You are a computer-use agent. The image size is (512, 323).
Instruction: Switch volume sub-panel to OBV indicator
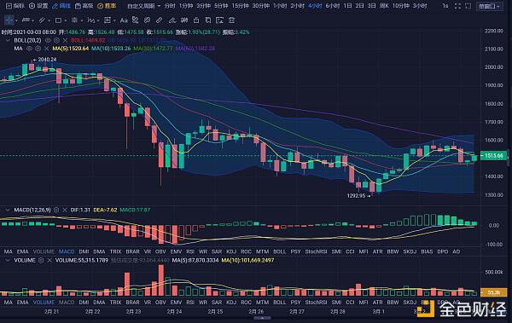click(x=160, y=303)
